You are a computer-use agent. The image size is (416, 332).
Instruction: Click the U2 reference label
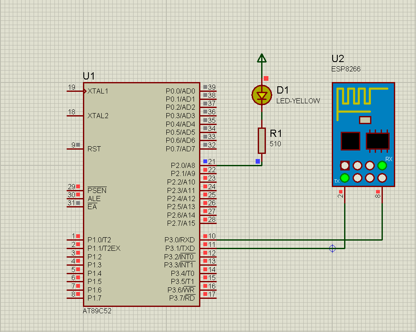tap(338, 58)
